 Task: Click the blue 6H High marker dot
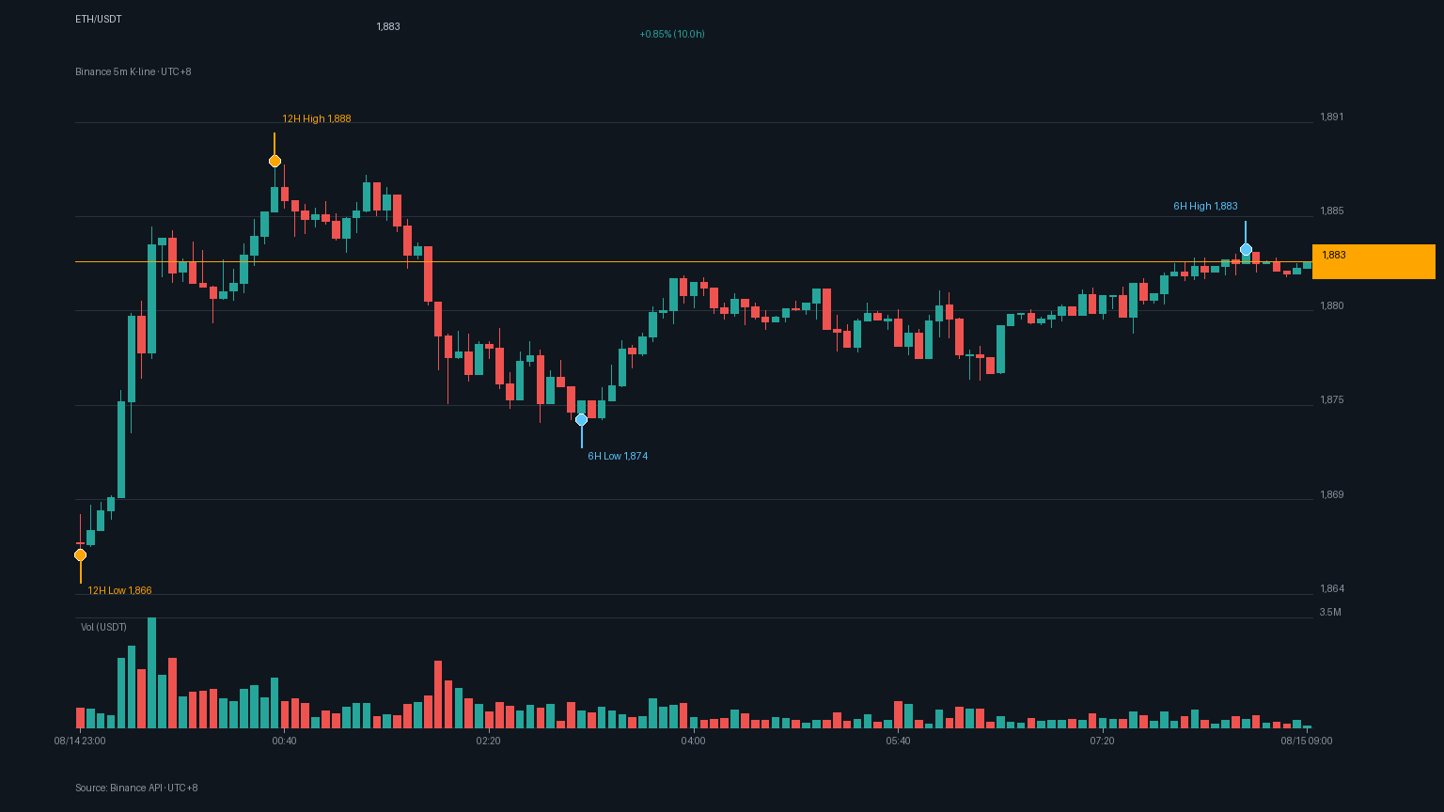(1246, 249)
